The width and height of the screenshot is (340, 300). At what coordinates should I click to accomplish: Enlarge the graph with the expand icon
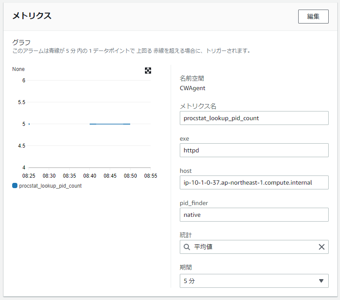pos(148,71)
